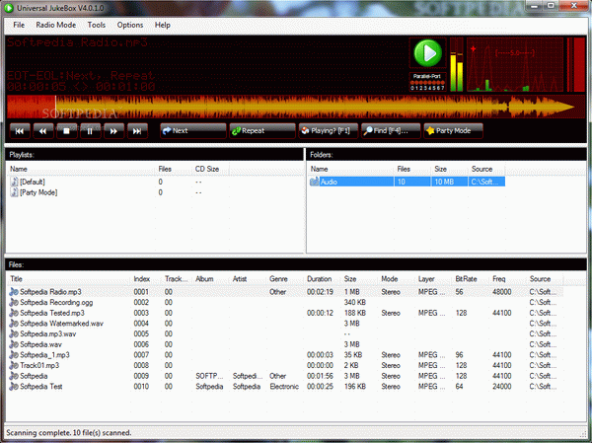This screenshot has width=592, height=443.
Task: Skip to next track button
Action: click(137, 131)
